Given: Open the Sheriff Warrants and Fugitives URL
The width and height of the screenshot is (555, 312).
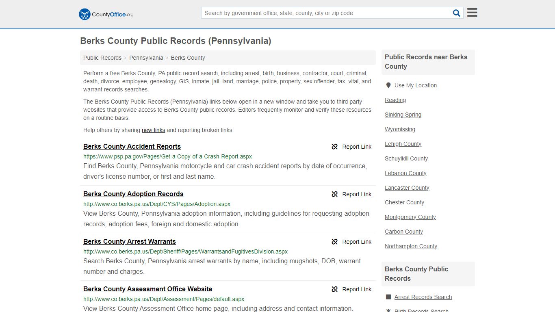Looking at the screenshot, I should pos(185,251).
